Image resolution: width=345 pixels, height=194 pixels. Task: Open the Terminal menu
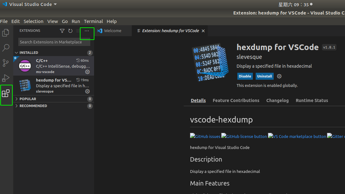(x=93, y=21)
